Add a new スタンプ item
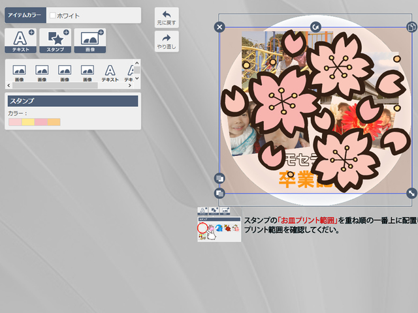418x313 pixels. [55, 40]
